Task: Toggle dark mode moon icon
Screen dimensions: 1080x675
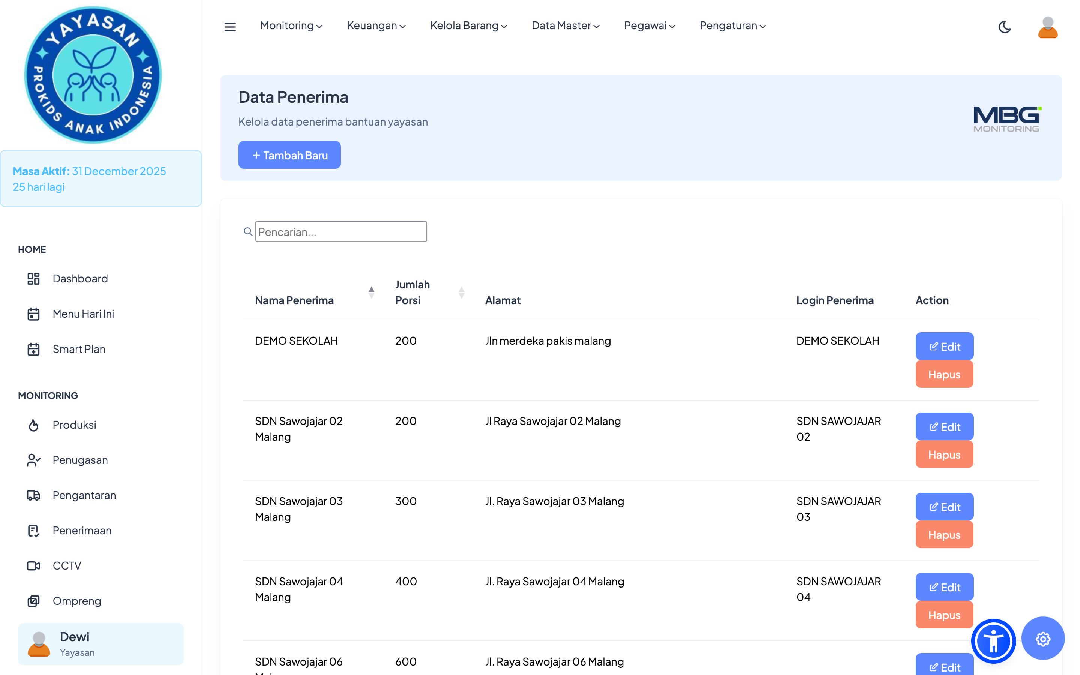Action: click(1004, 27)
